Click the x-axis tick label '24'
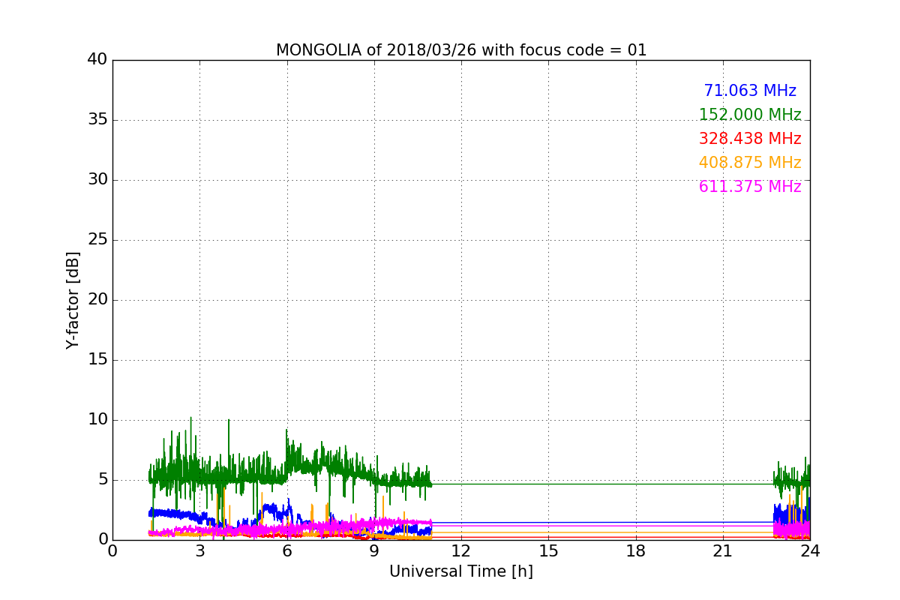Screen dimensions: 900x600 (810, 550)
